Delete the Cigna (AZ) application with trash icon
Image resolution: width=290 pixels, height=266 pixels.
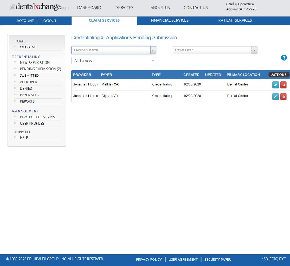click(283, 96)
